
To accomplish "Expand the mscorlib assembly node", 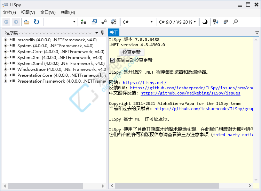I will 6,40.
